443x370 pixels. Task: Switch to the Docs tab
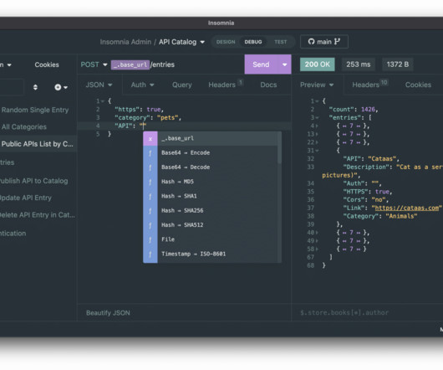(268, 85)
